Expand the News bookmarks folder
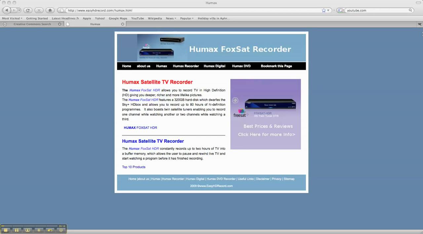Viewport: 423px width, 234px height. click(171, 19)
